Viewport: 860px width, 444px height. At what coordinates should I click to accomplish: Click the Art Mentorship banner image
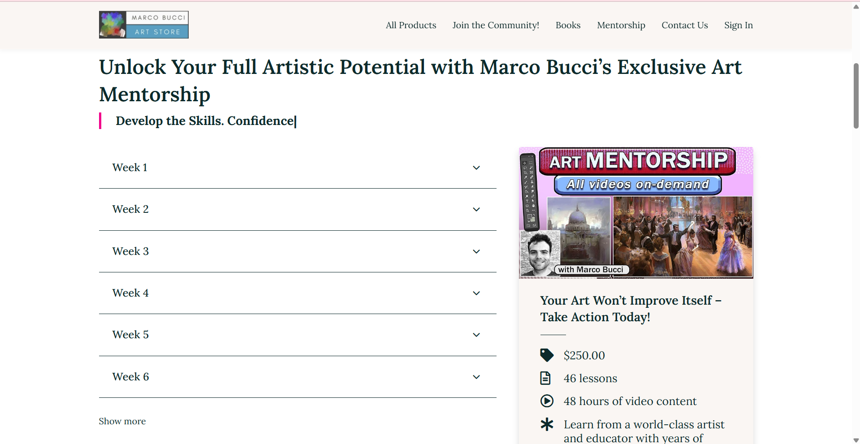coord(636,212)
